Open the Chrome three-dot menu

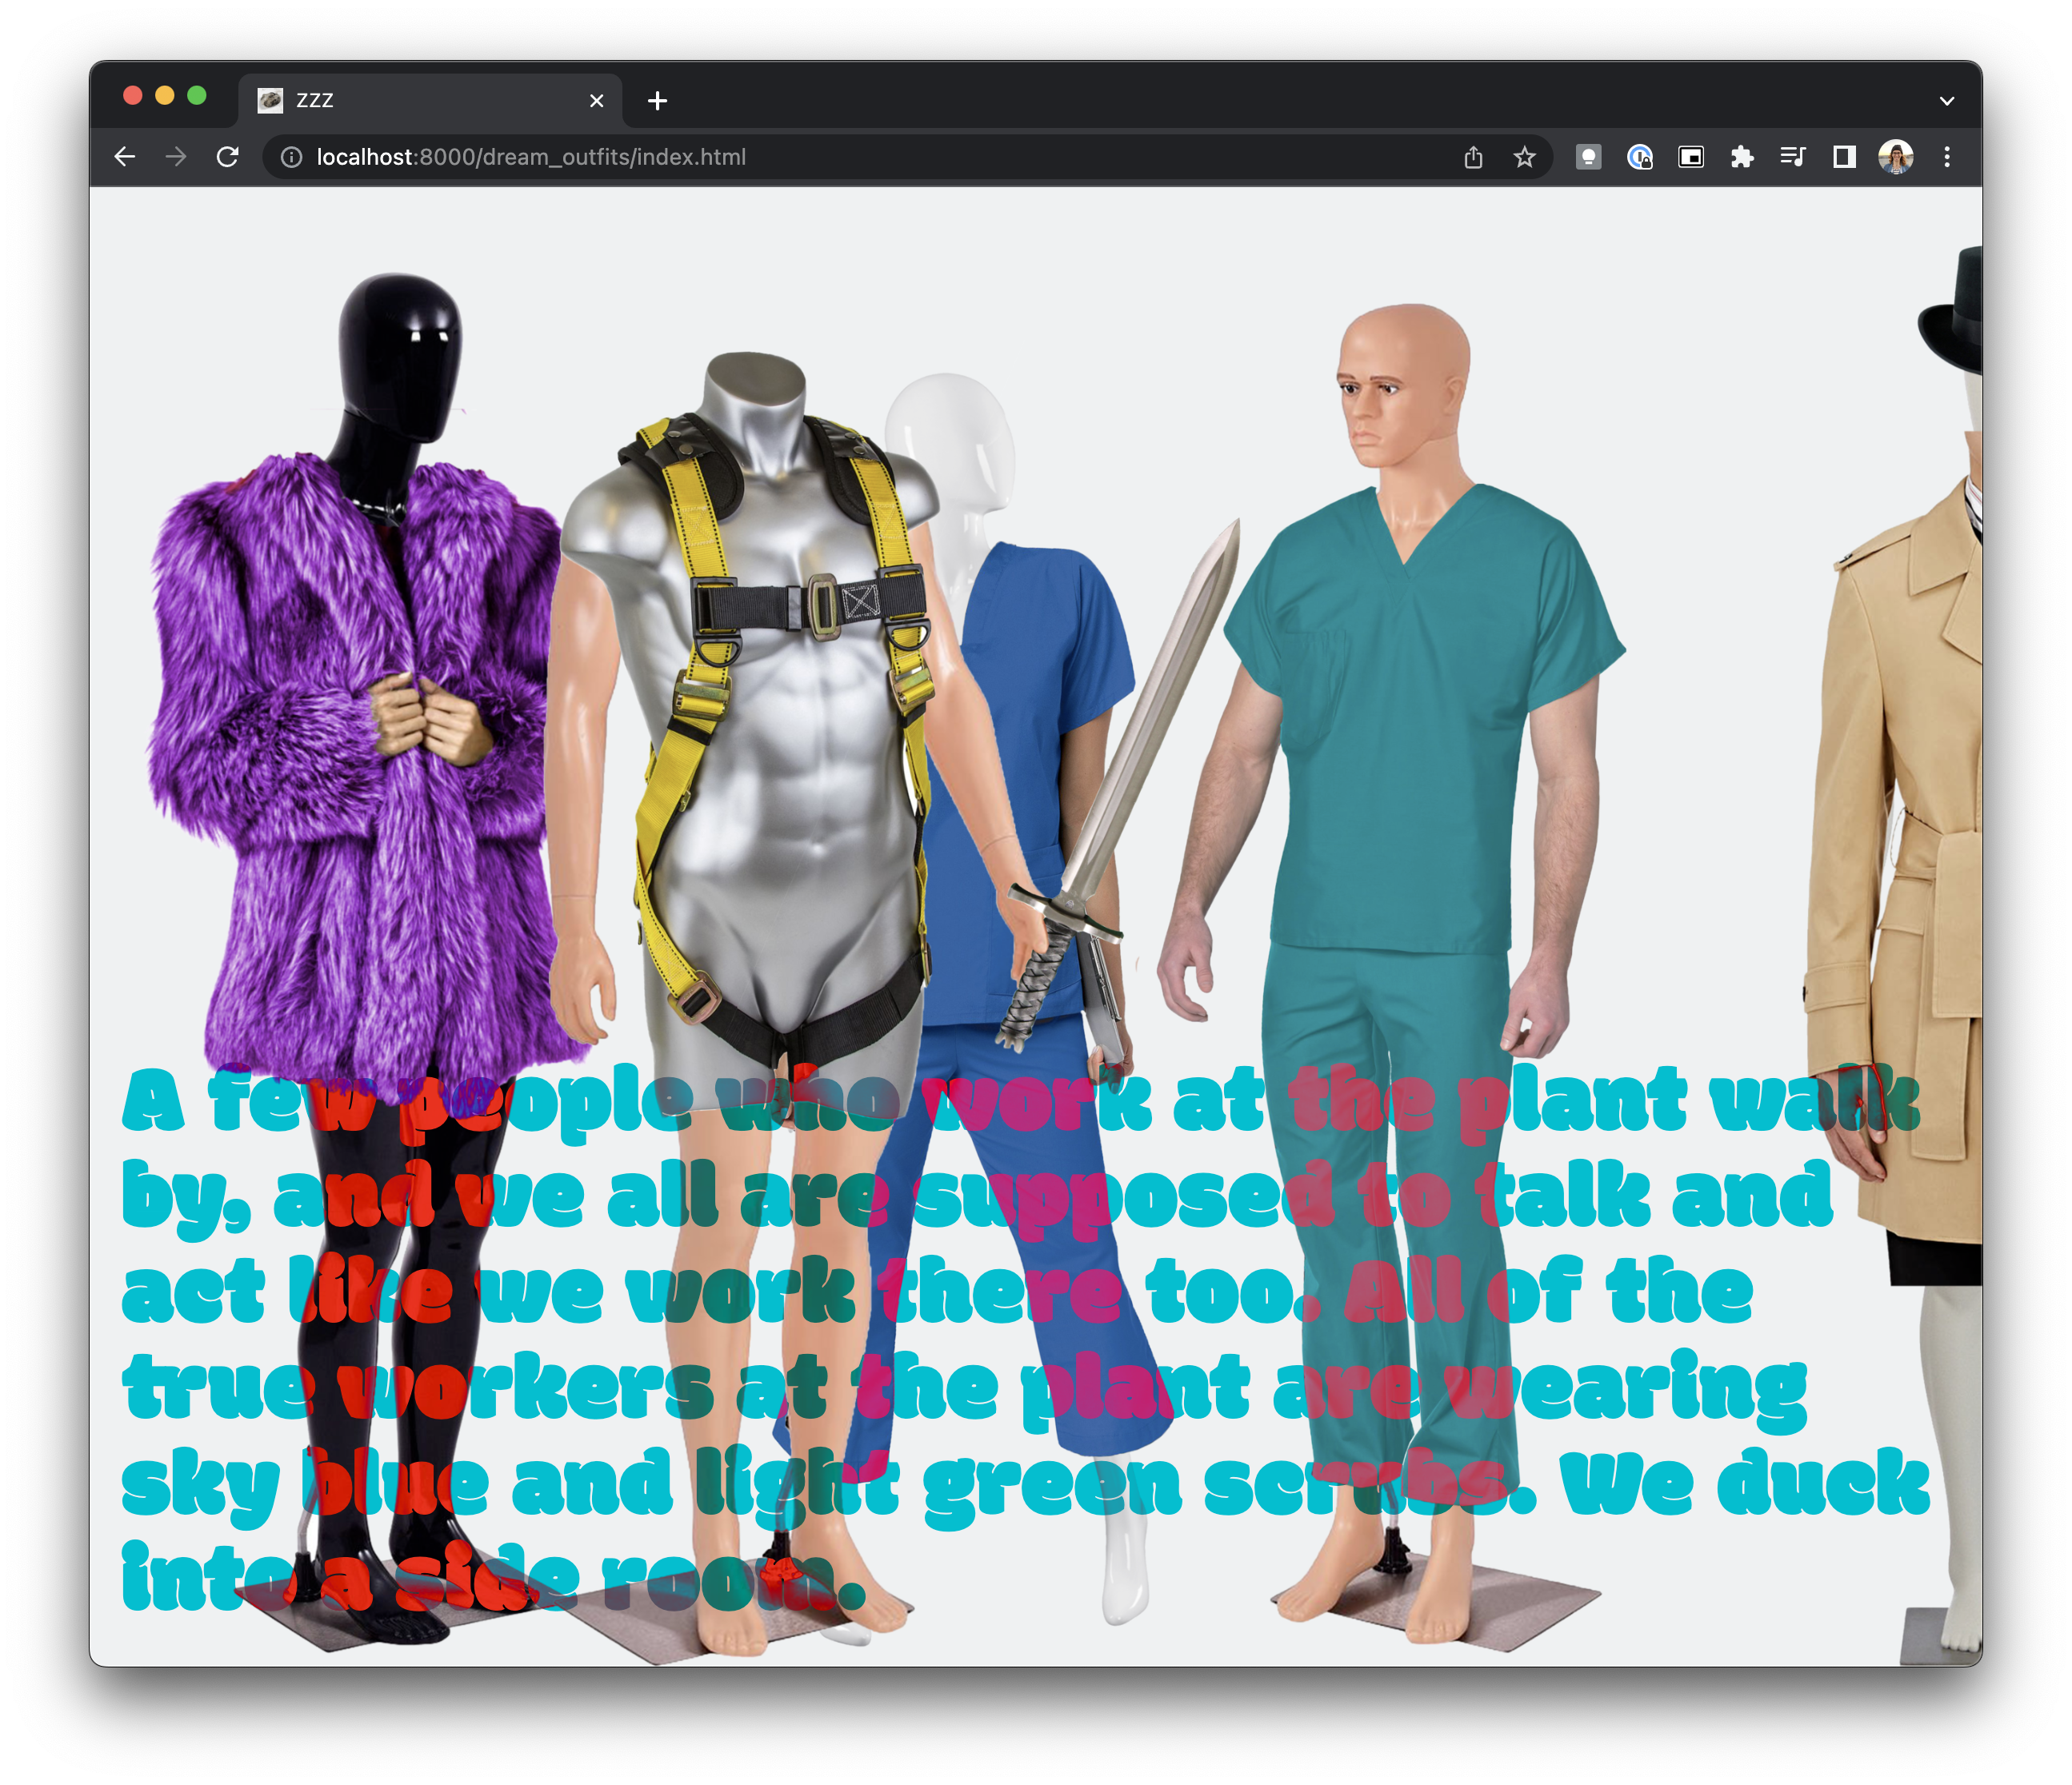(1947, 157)
